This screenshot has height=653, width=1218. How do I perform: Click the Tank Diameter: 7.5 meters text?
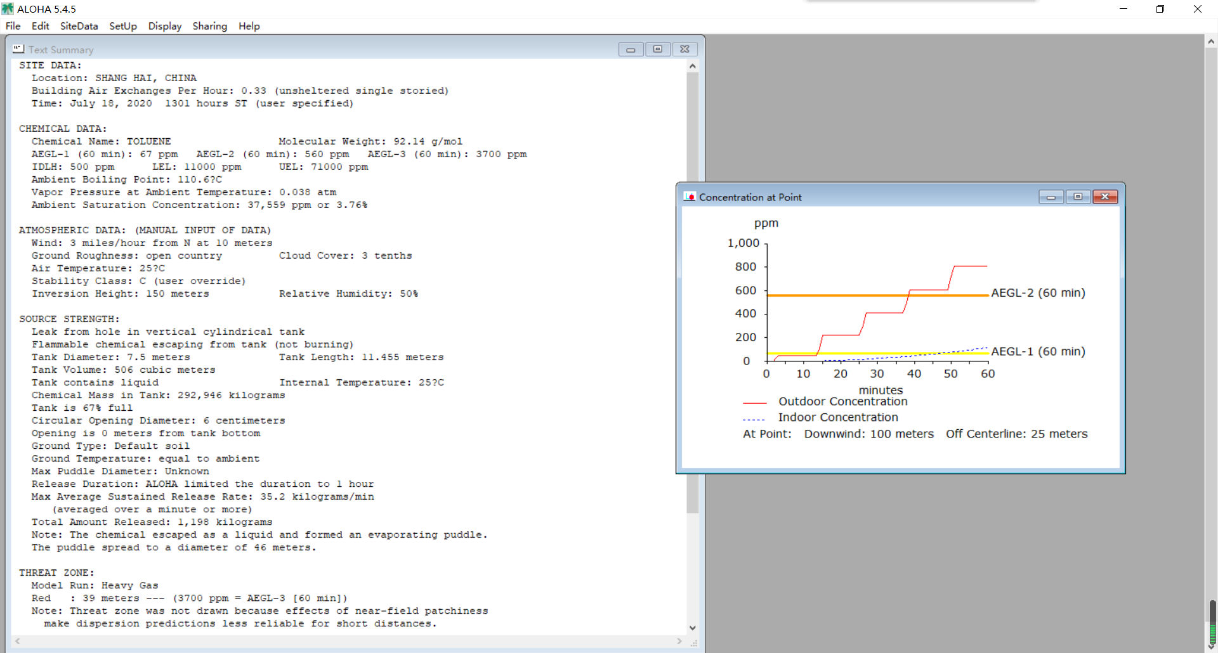pos(110,357)
